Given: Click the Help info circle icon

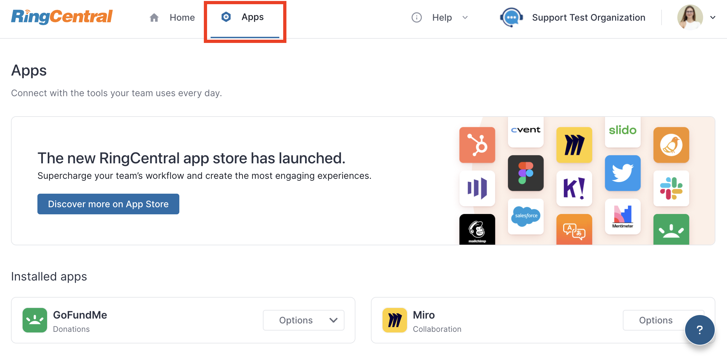Looking at the screenshot, I should pos(417,17).
